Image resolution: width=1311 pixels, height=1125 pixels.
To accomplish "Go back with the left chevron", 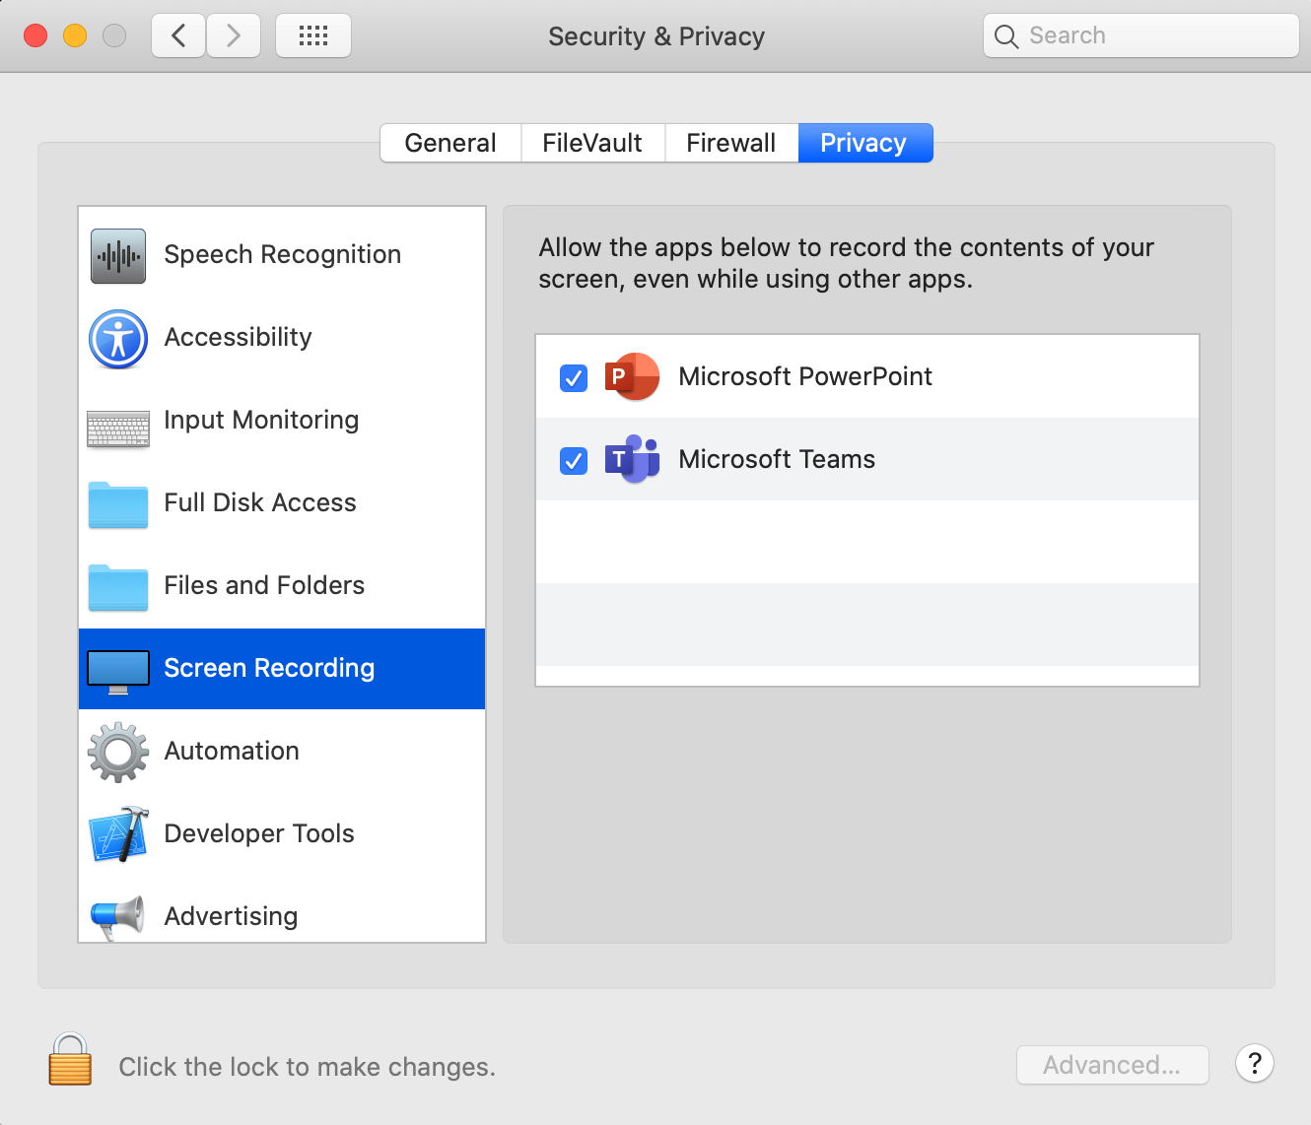I will tap(178, 36).
